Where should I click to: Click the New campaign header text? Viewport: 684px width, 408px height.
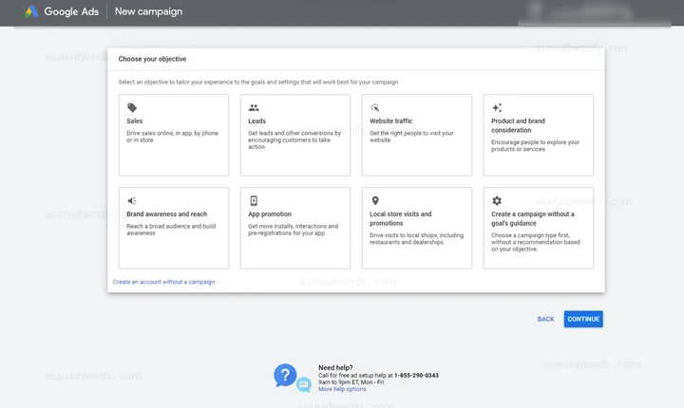tap(148, 11)
